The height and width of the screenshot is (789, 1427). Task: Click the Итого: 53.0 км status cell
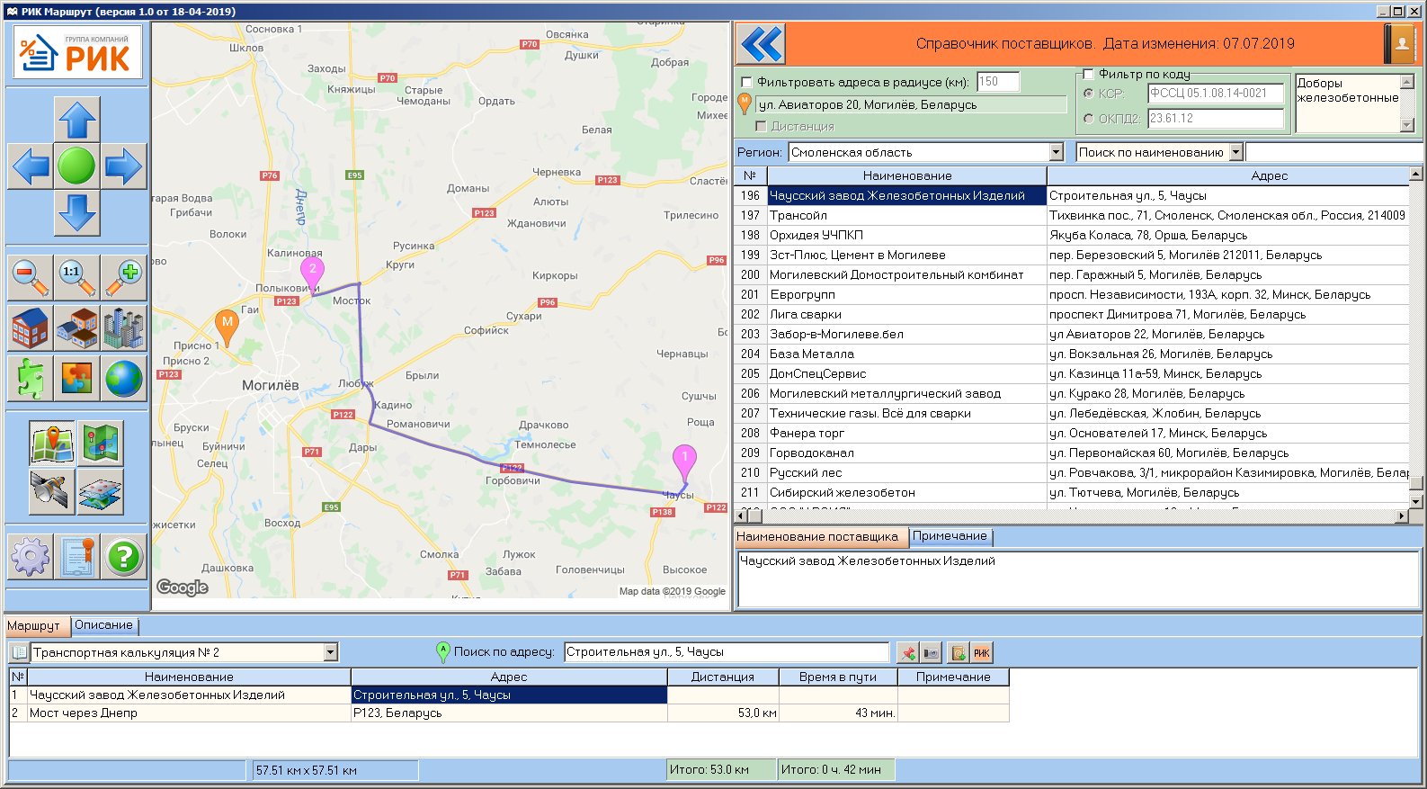pos(721,769)
